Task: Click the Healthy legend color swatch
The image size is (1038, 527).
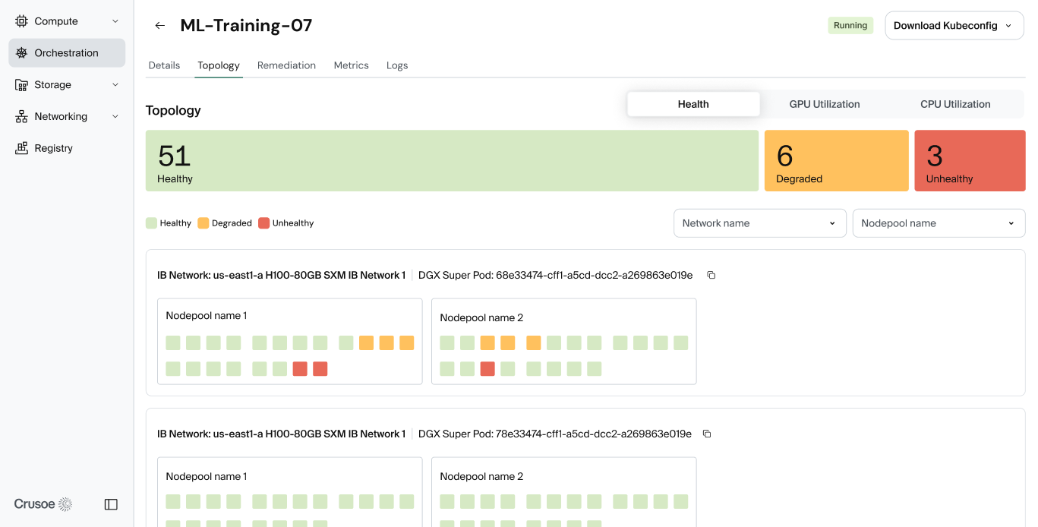Action: click(x=151, y=223)
